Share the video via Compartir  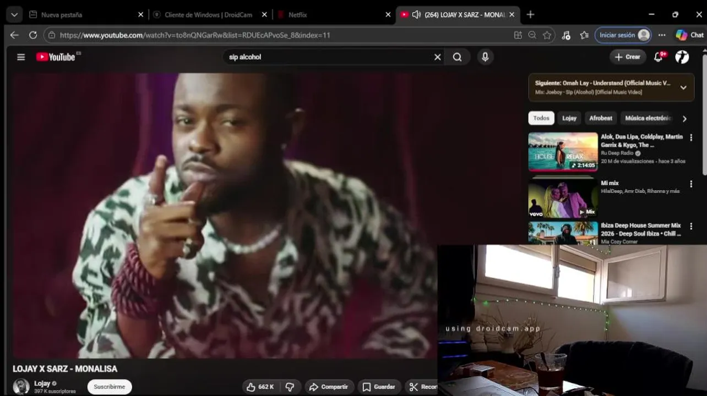click(329, 387)
